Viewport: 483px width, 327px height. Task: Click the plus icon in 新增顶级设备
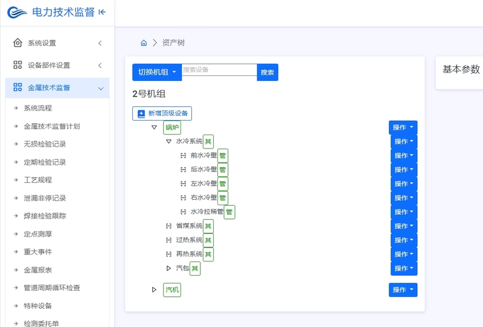(x=141, y=113)
